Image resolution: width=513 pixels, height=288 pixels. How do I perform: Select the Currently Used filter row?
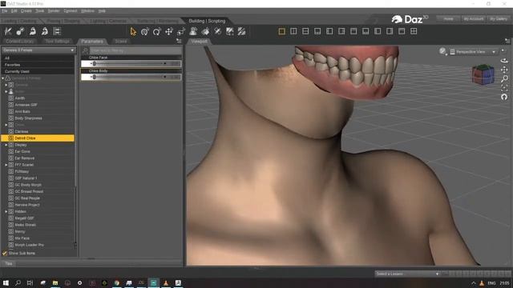click(x=38, y=71)
